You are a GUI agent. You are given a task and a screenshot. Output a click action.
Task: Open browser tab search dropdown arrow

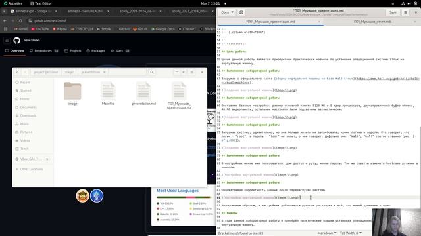pos(4,11)
